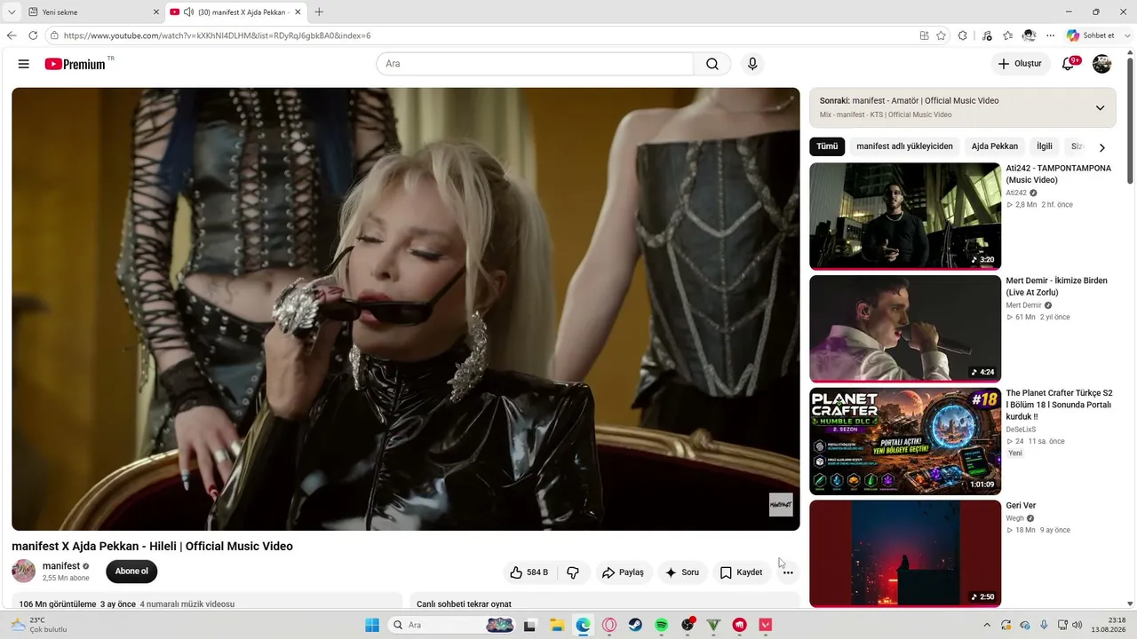Close the manifest X Ajda Pekkan tab
Viewport: 1137px width, 639px height.
tap(298, 12)
